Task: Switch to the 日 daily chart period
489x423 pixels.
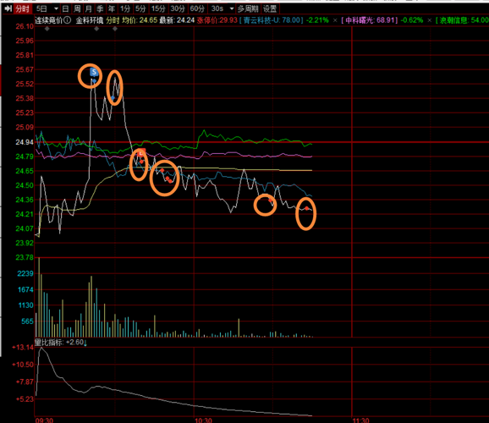Action: pyautogui.click(x=65, y=9)
